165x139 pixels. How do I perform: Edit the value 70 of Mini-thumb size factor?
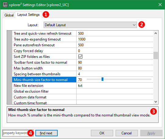(80, 80)
